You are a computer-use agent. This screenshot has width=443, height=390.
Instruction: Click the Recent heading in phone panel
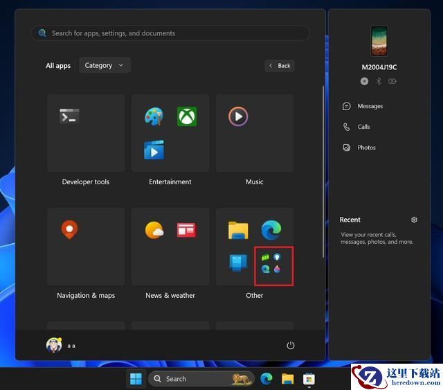coord(350,220)
